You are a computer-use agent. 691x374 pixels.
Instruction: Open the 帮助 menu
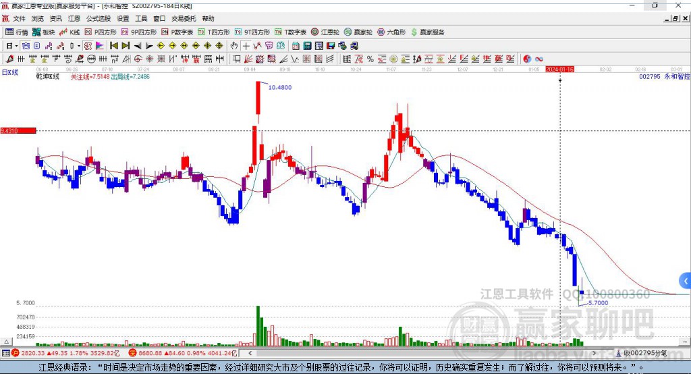click(208, 18)
